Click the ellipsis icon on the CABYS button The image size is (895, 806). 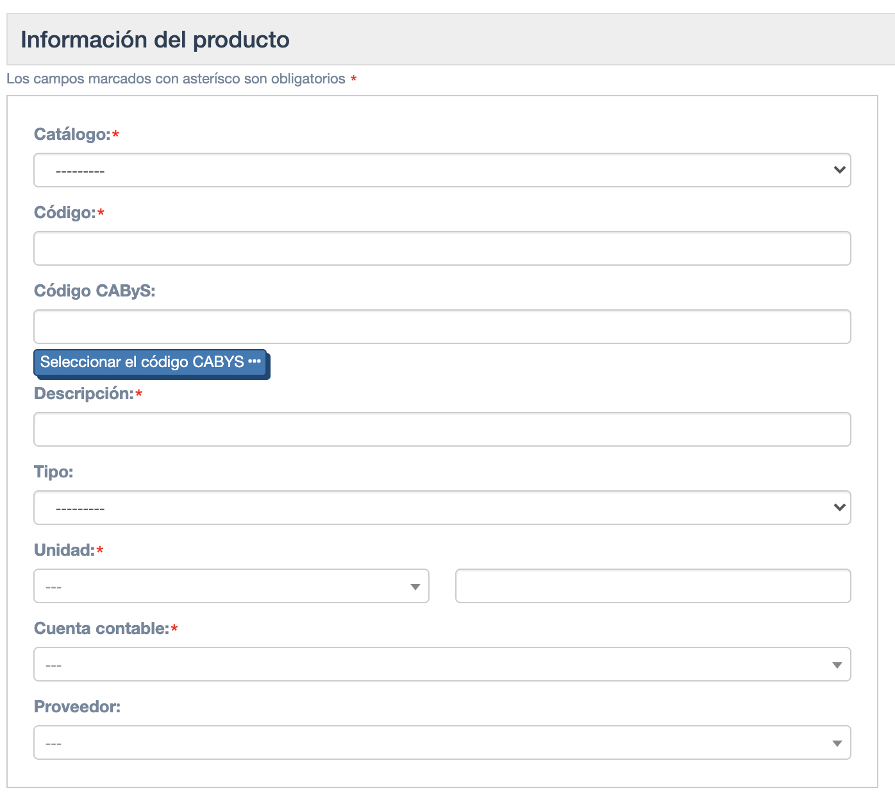[x=256, y=362]
